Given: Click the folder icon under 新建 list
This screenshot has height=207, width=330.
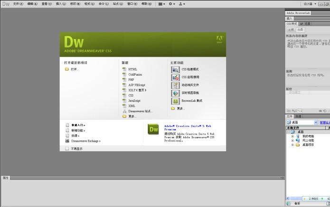Looking at the screenshot, I should 124,116.
